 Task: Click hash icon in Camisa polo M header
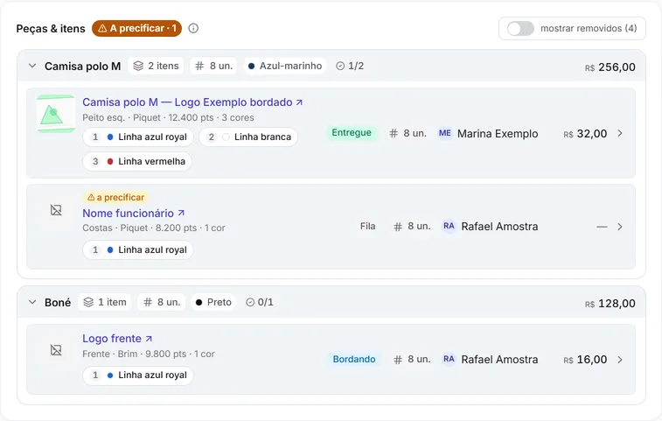199,66
